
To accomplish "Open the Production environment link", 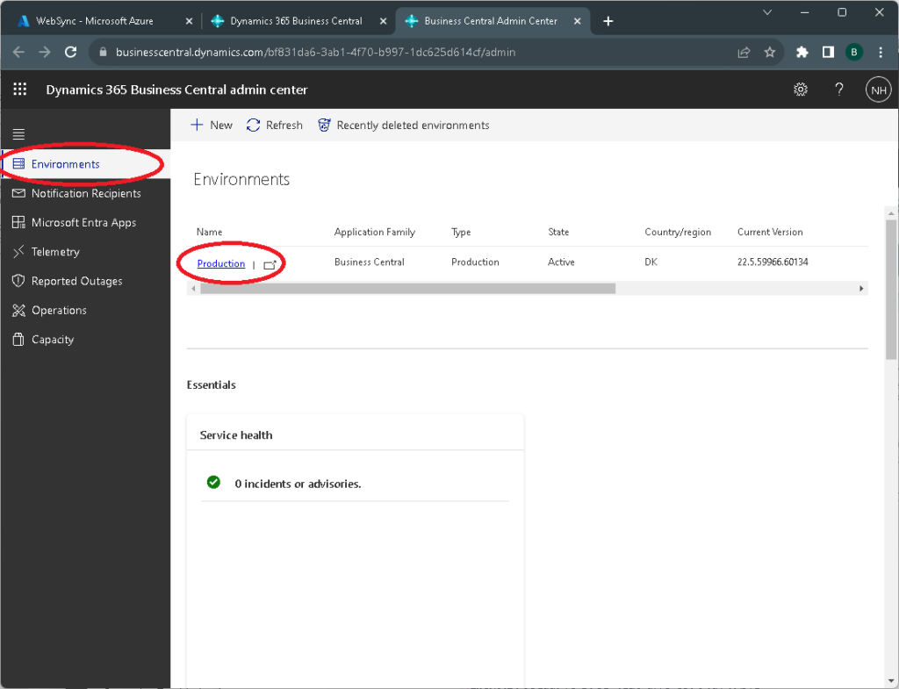I will 220,262.
